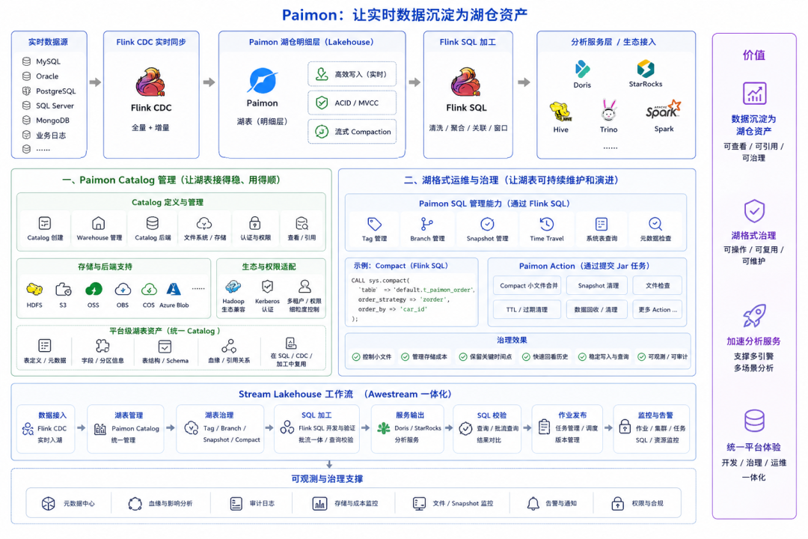Click the Apache Spark logo
Image resolution: width=808 pixels, height=539 pixels.
663,110
